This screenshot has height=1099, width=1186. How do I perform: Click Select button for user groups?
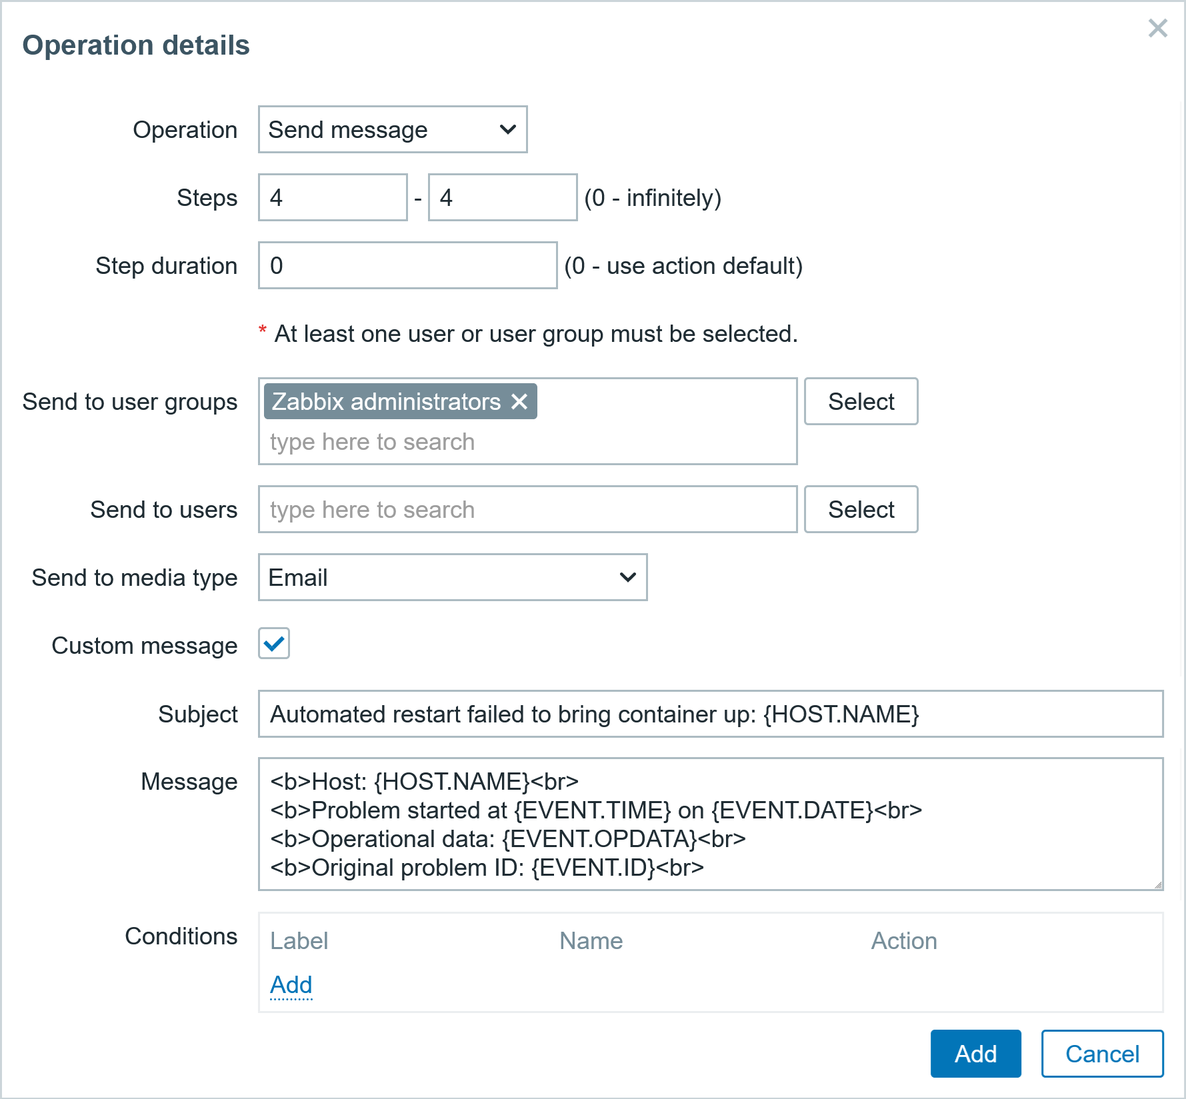[861, 401]
